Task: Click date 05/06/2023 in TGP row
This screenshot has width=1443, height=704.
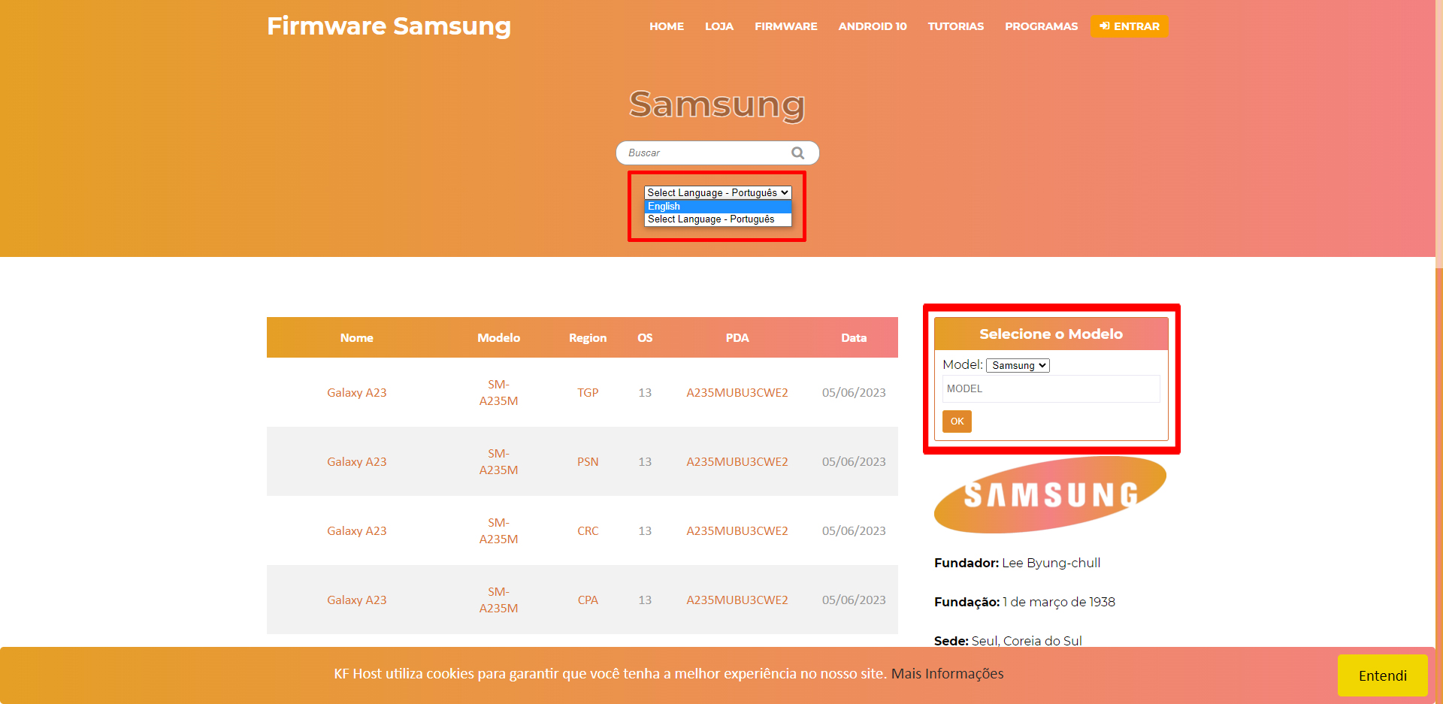Action: (854, 393)
